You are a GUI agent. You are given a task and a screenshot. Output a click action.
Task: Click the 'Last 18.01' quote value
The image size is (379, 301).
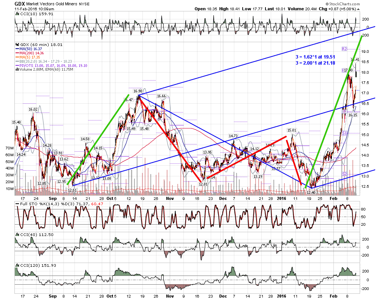(x=275, y=9)
